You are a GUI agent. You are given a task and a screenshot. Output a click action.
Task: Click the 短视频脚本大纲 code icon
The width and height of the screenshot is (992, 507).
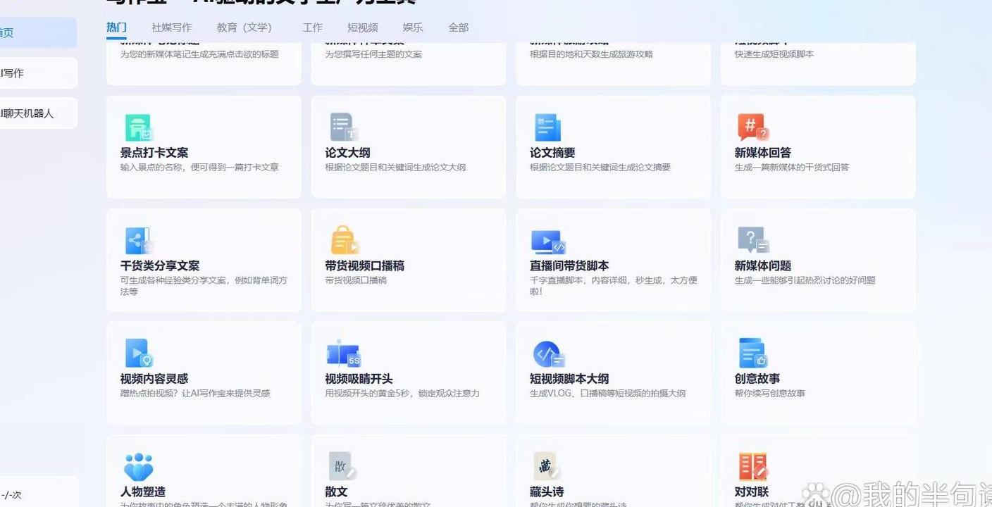tap(549, 354)
